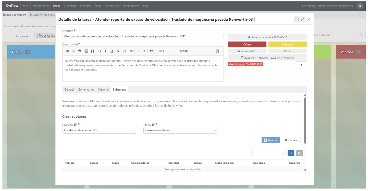Viewport: 368px width, 191px height.
Task: Open the Comentarios tab
Action: pyautogui.click(x=86, y=90)
